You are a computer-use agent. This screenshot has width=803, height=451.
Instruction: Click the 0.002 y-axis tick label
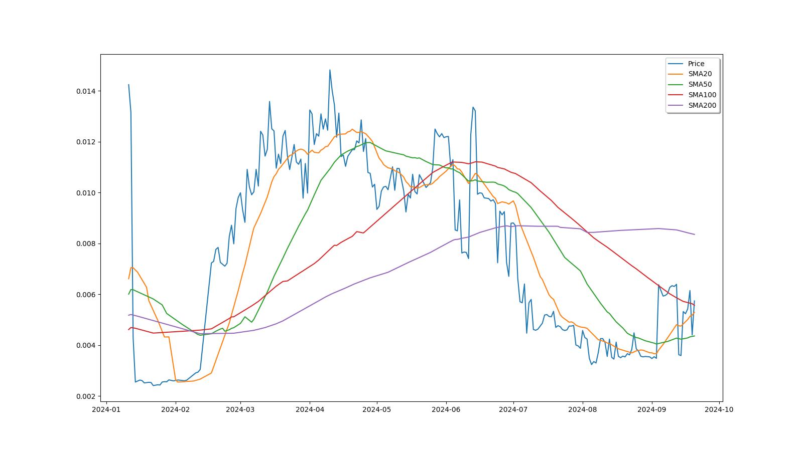(85, 396)
